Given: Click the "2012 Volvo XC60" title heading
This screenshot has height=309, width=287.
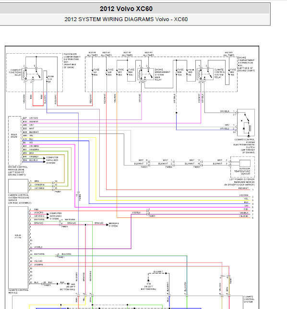Looking at the screenshot, I should pos(126,9).
